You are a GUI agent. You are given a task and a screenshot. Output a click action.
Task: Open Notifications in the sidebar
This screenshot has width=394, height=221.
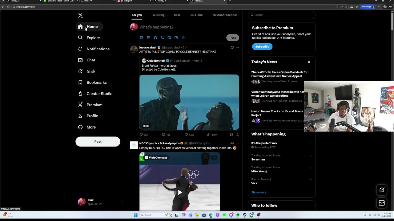point(94,49)
